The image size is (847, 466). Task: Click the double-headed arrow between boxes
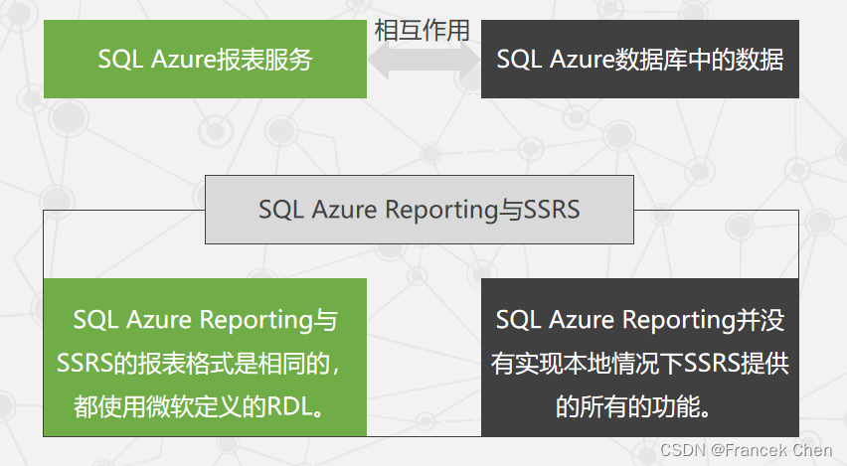pos(424,61)
